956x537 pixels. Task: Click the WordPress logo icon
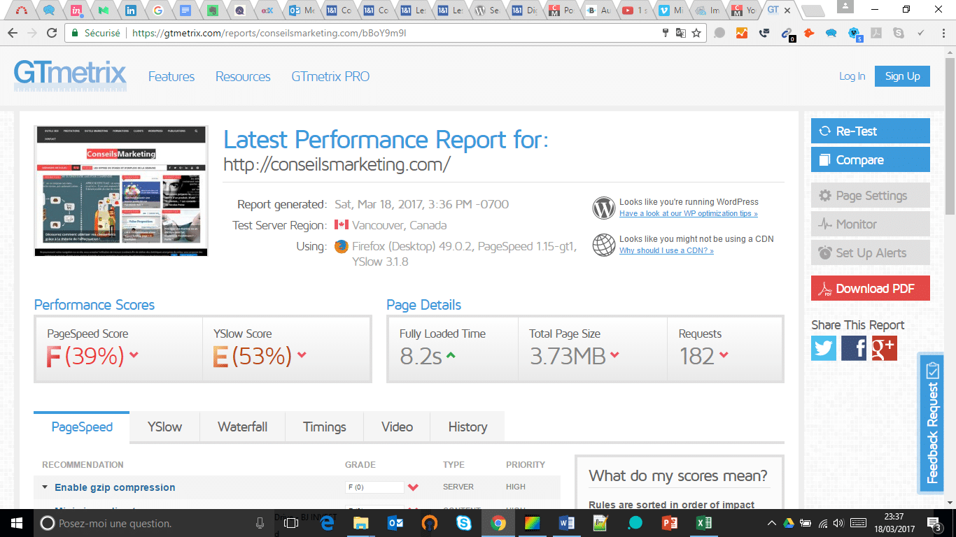click(x=603, y=208)
